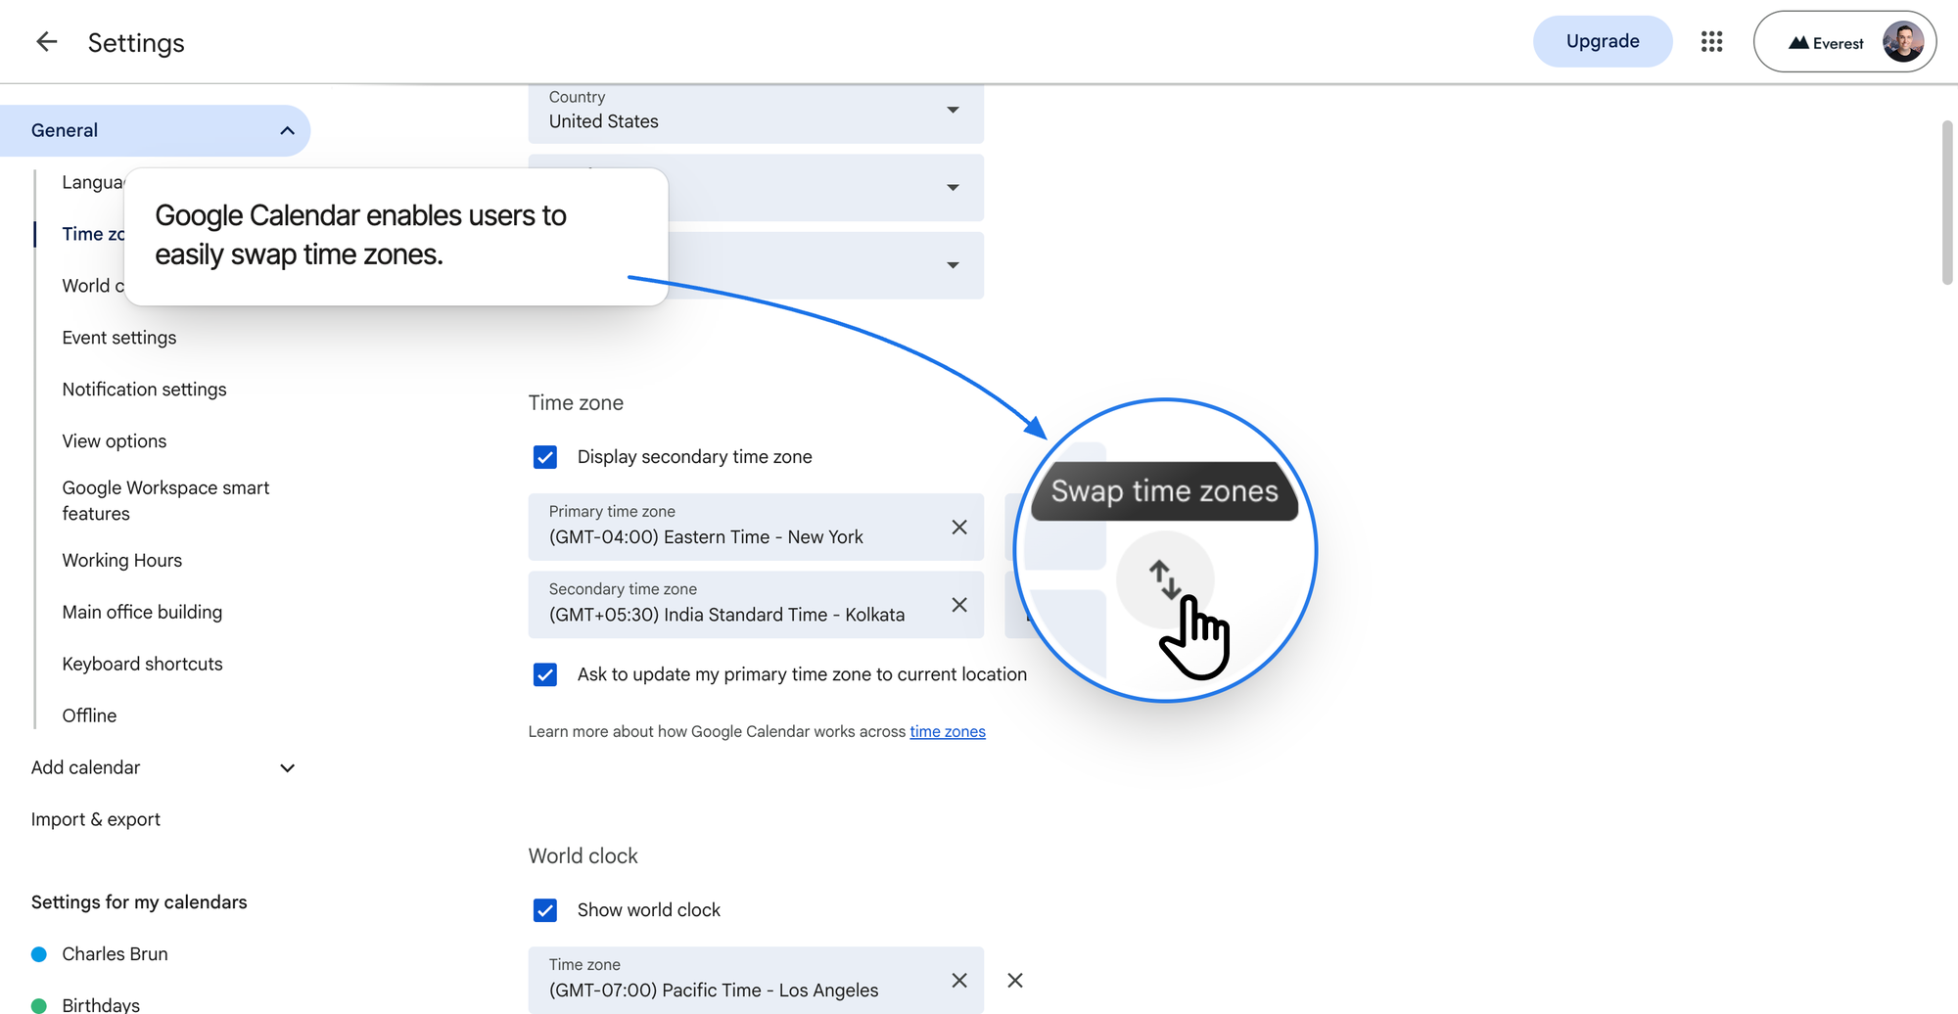The width and height of the screenshot is (1958, 1014).
Task: Open the Country dropdown
Action: coord(756,114)
